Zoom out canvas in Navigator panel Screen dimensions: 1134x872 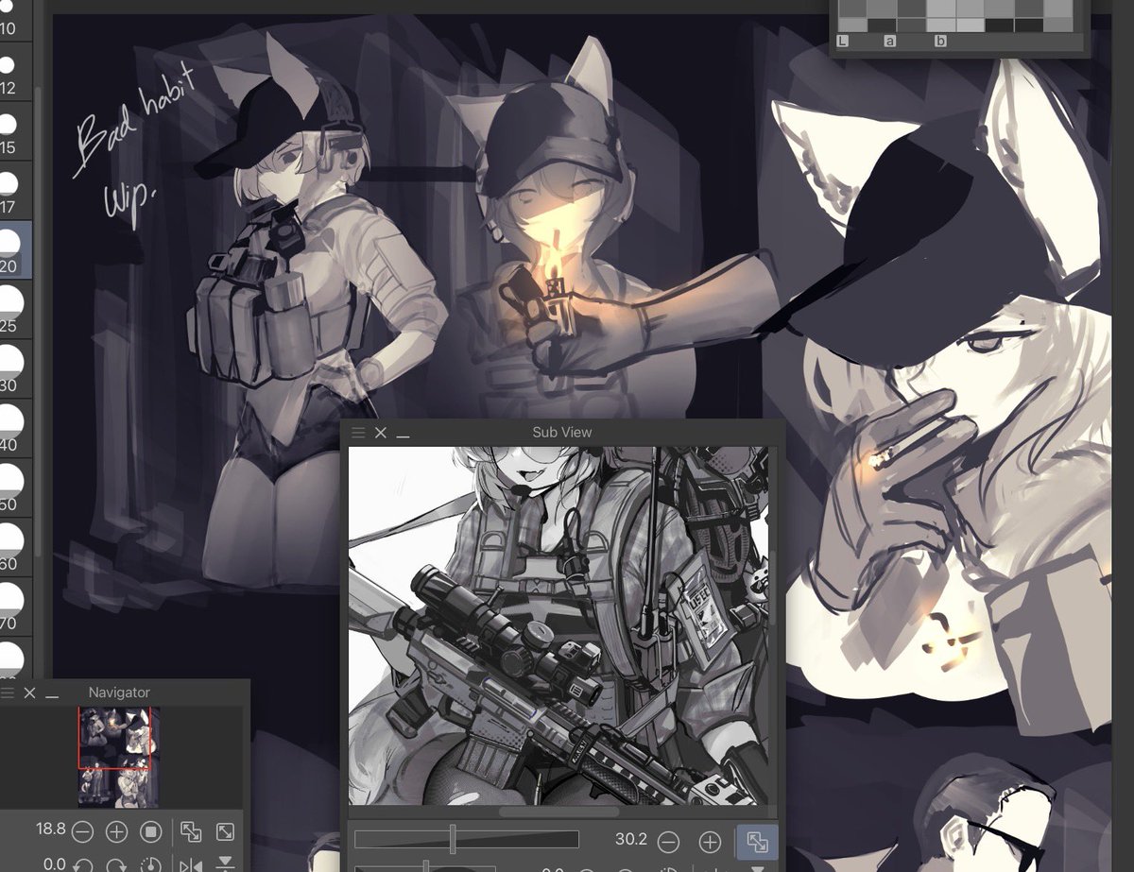82,832
